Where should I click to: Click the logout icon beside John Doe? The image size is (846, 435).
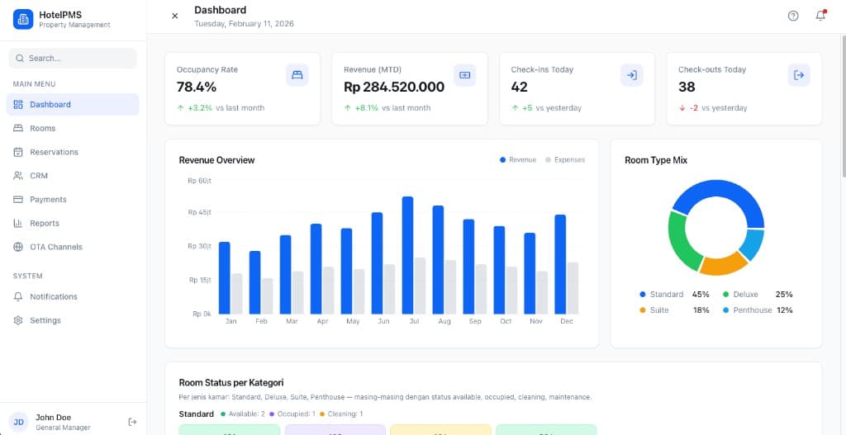[x=132, y=422]
